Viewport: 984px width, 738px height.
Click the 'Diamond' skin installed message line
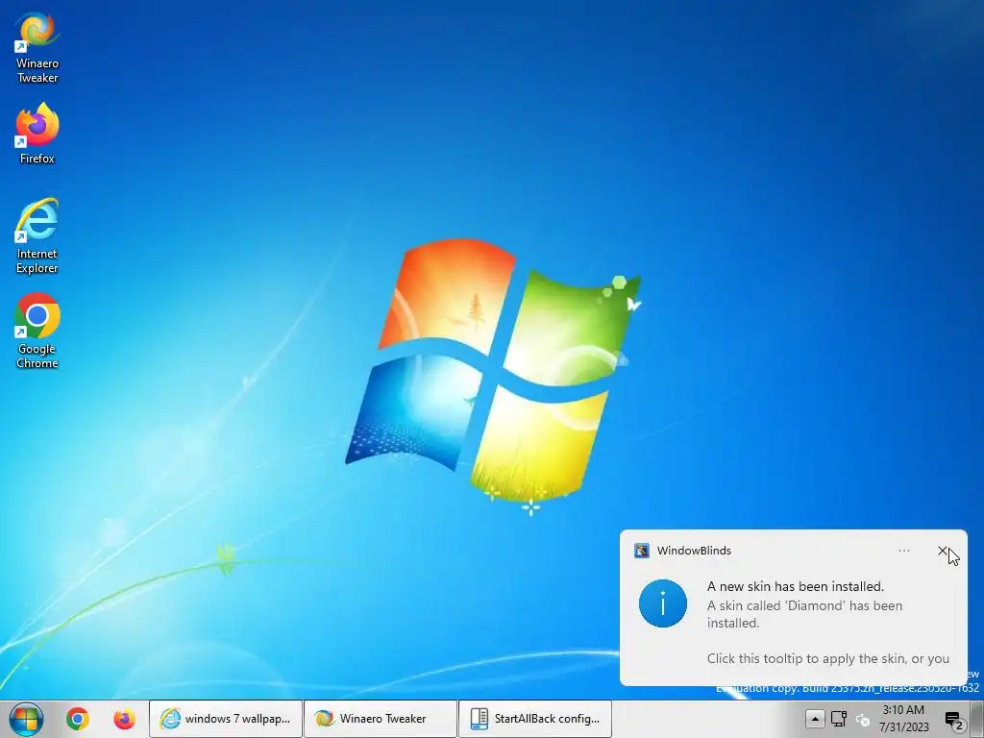804,614
